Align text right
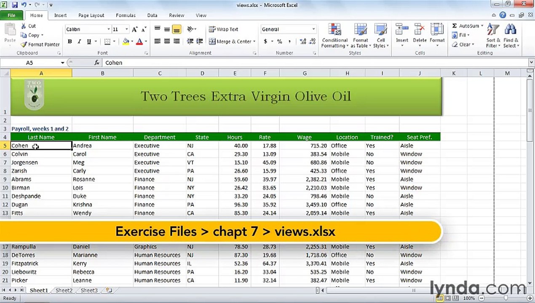This screenshot has height=303, width=535. (x=177, y=41)
